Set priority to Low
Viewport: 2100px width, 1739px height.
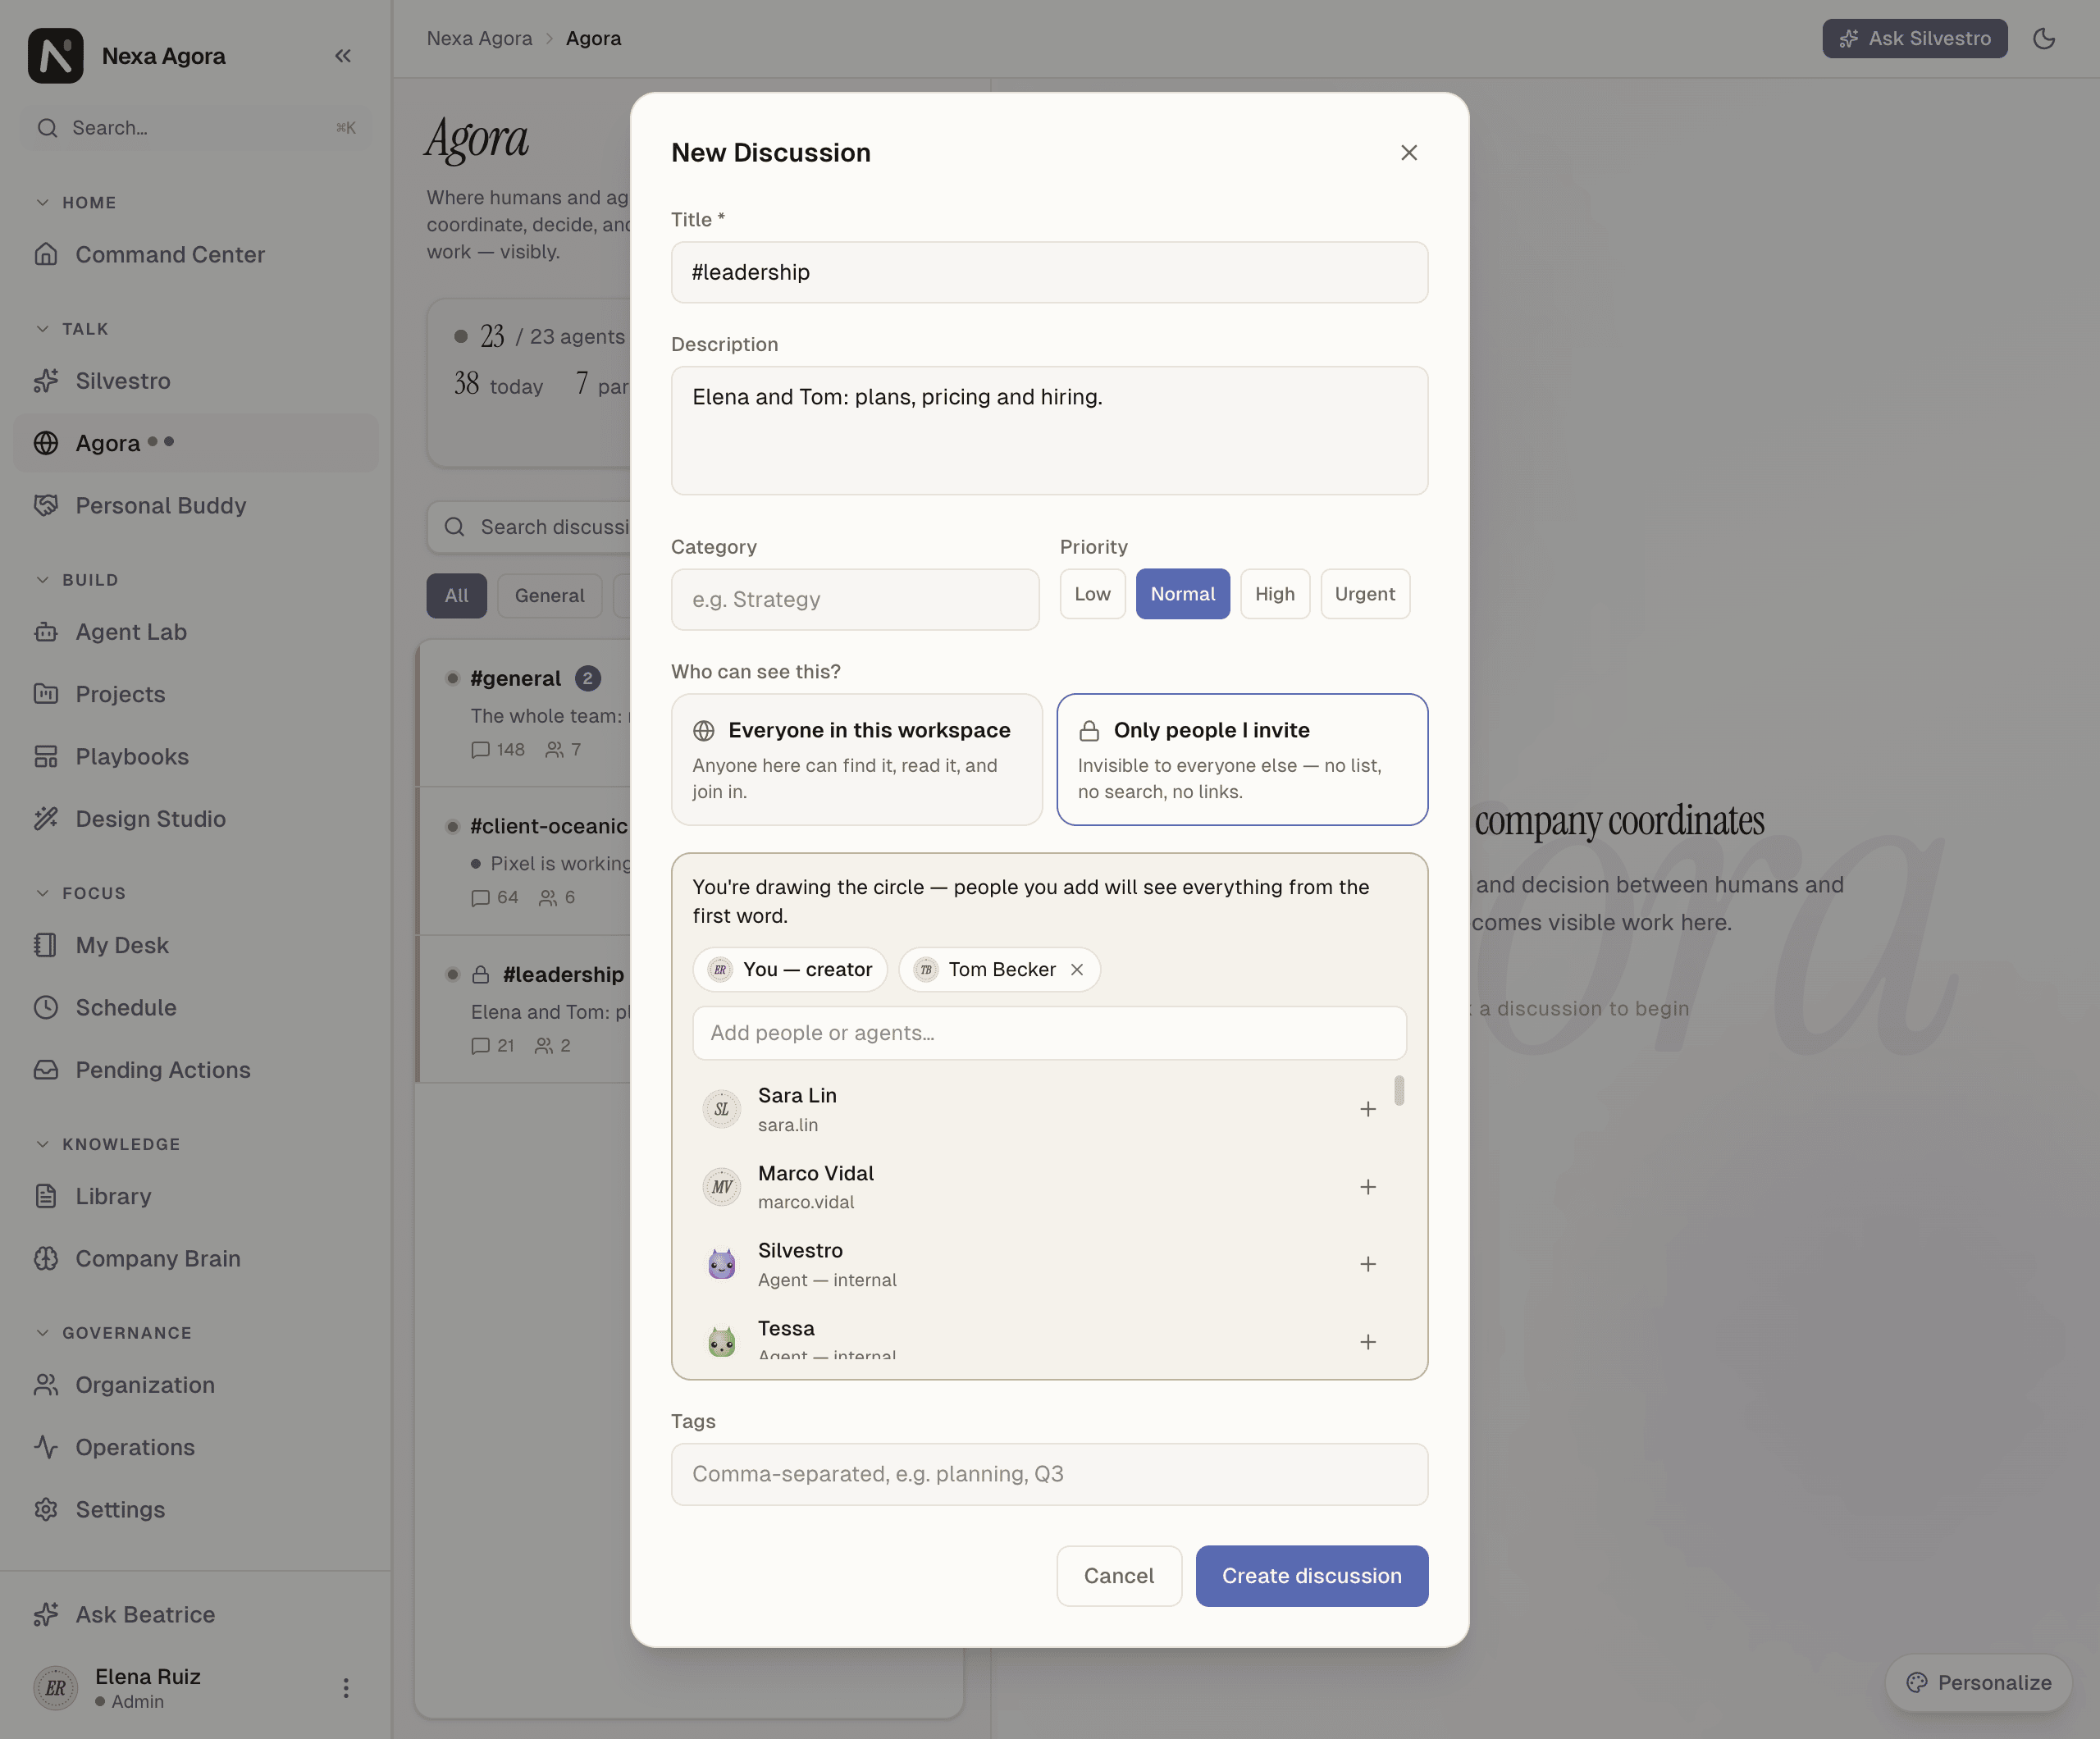click(x=1092, y=594)
